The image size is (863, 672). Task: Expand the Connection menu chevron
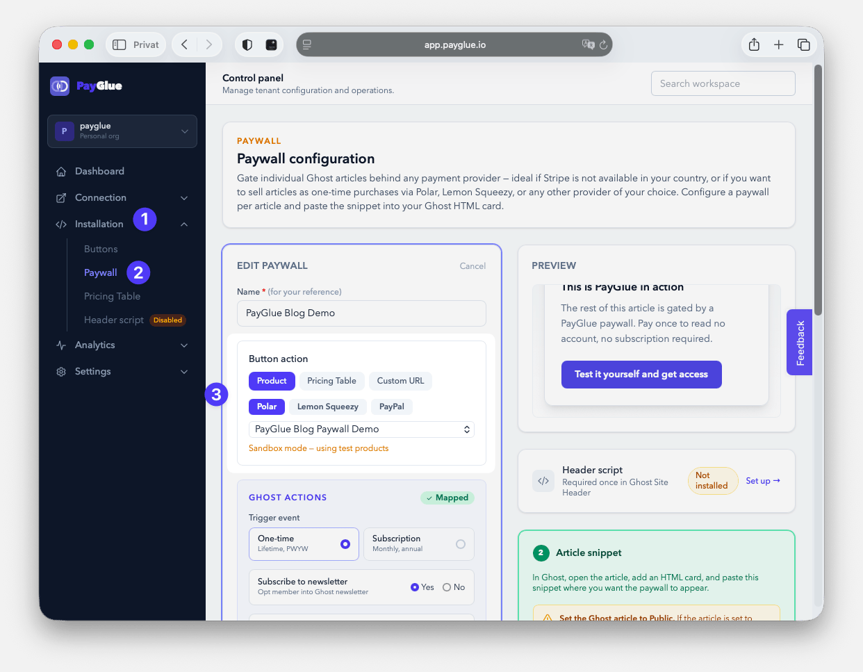coord(184,198)
